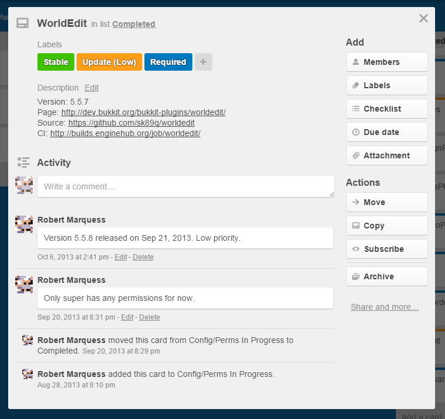Add a Checklist to the card

tap(387, 109)
